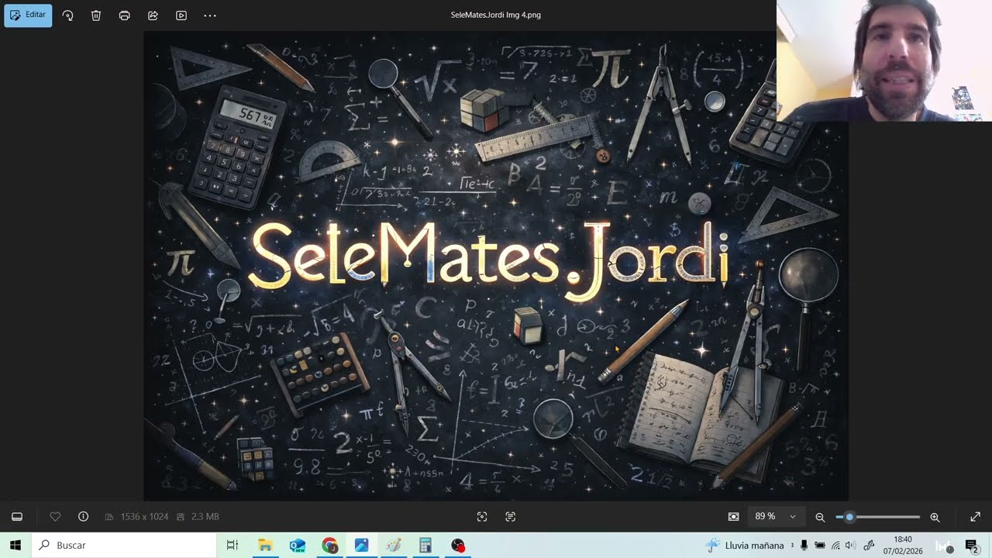Switch to Photos app on the taskbar
This screenshot has height=558, width=992.
click(362, 546)
